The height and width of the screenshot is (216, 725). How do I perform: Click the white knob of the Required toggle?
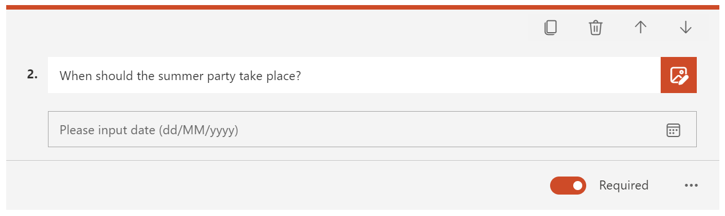tap(577, 186)
